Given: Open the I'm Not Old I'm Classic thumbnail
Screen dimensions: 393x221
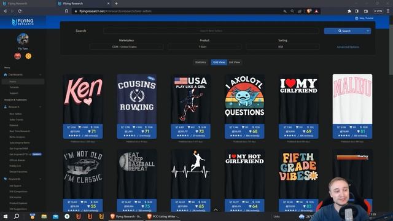Looking at the screenshot, I should pos(83,174).
